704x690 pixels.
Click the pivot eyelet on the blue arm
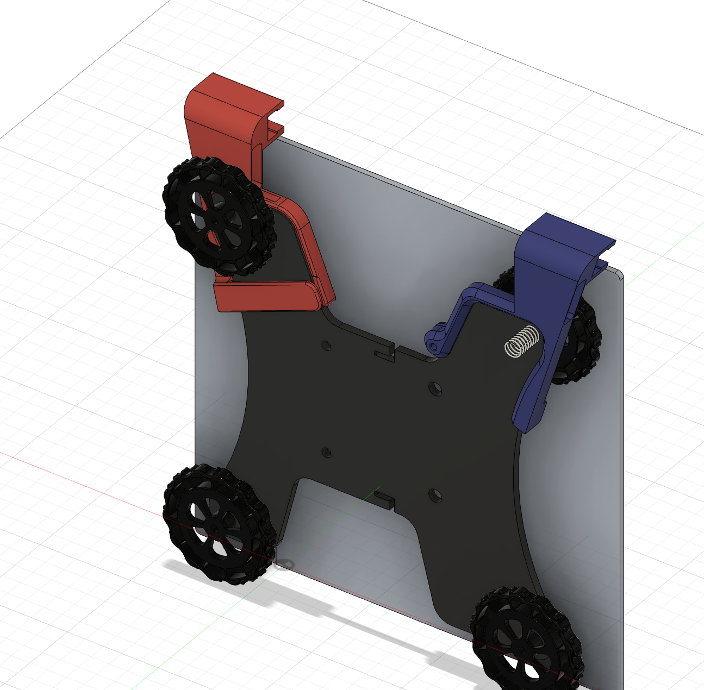[433, 346]
